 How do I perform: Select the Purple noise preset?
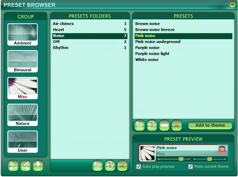(183, 48)
